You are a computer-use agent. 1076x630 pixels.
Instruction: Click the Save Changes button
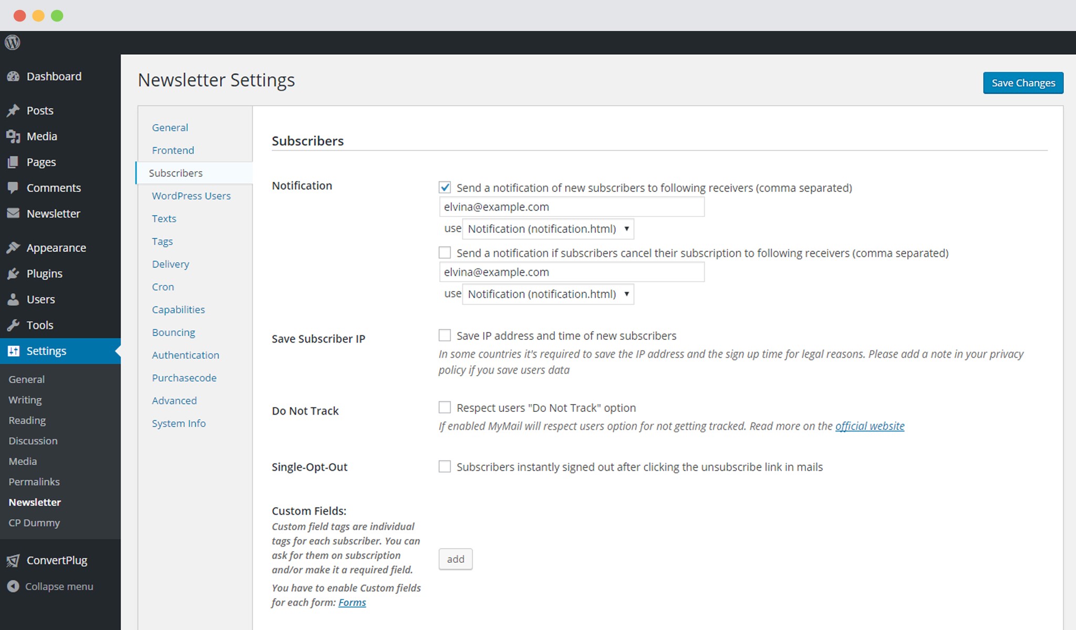pyautogui.click(x=1023, y=83)
